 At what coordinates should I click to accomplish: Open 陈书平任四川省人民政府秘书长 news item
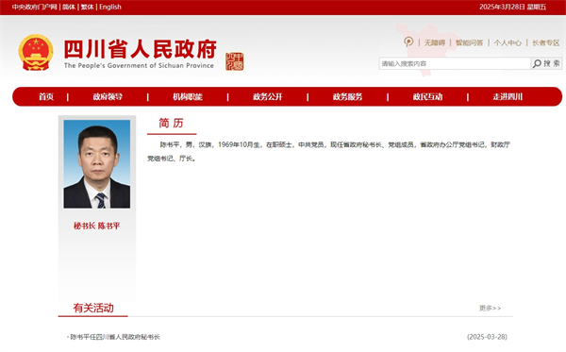[115, 337]
